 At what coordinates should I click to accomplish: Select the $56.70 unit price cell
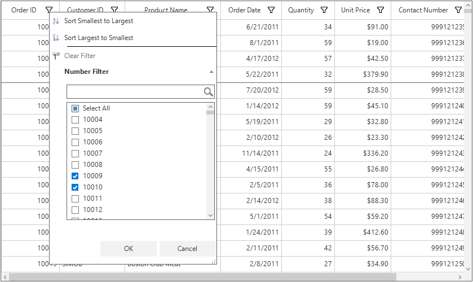point(363,248)
